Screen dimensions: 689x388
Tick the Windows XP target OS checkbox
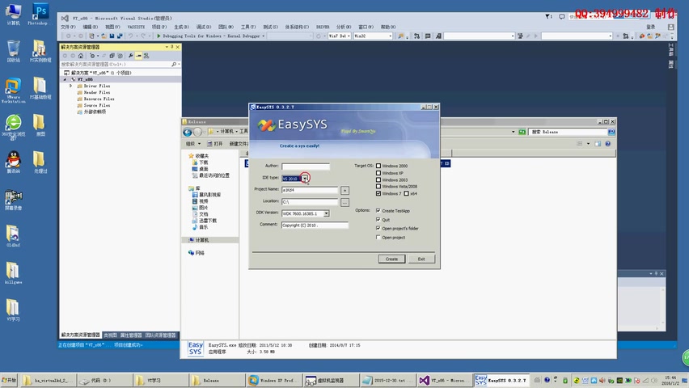pyautogui.click(x=378, y=173)
